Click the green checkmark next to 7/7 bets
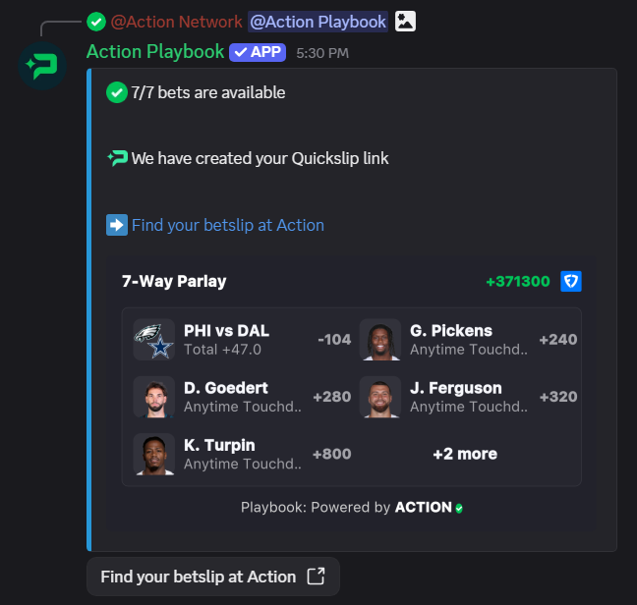 tap(117, 93)
